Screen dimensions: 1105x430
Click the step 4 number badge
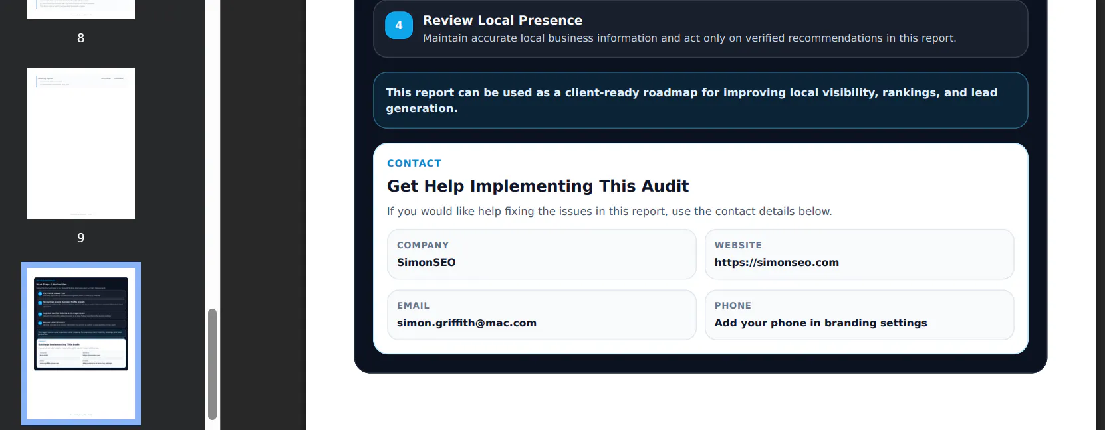(399, 25)
